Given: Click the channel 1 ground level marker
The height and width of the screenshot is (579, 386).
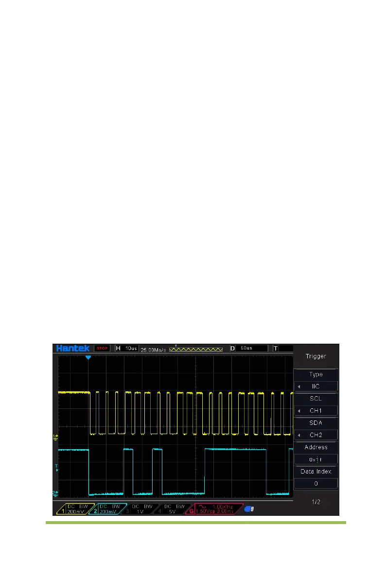Looking at the screenshot, I should [55, 437].
